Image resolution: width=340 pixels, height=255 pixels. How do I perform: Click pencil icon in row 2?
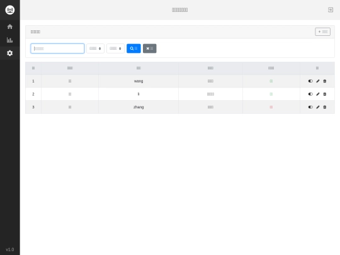point(318,94)
